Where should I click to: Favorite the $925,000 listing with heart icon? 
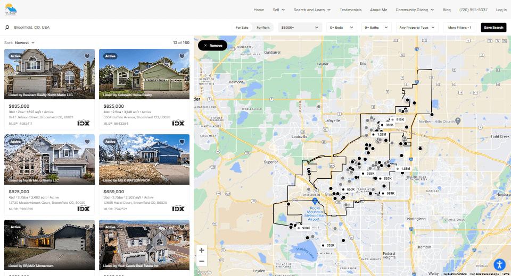point(87,142)
